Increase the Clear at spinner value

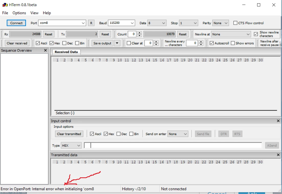(x=156, y=42)
